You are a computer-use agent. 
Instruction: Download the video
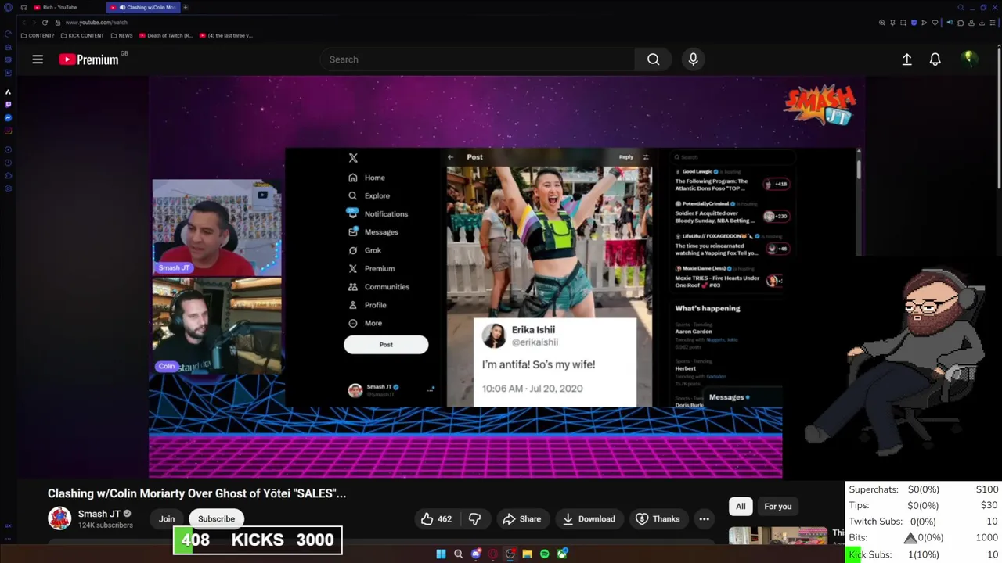(589, 519)
